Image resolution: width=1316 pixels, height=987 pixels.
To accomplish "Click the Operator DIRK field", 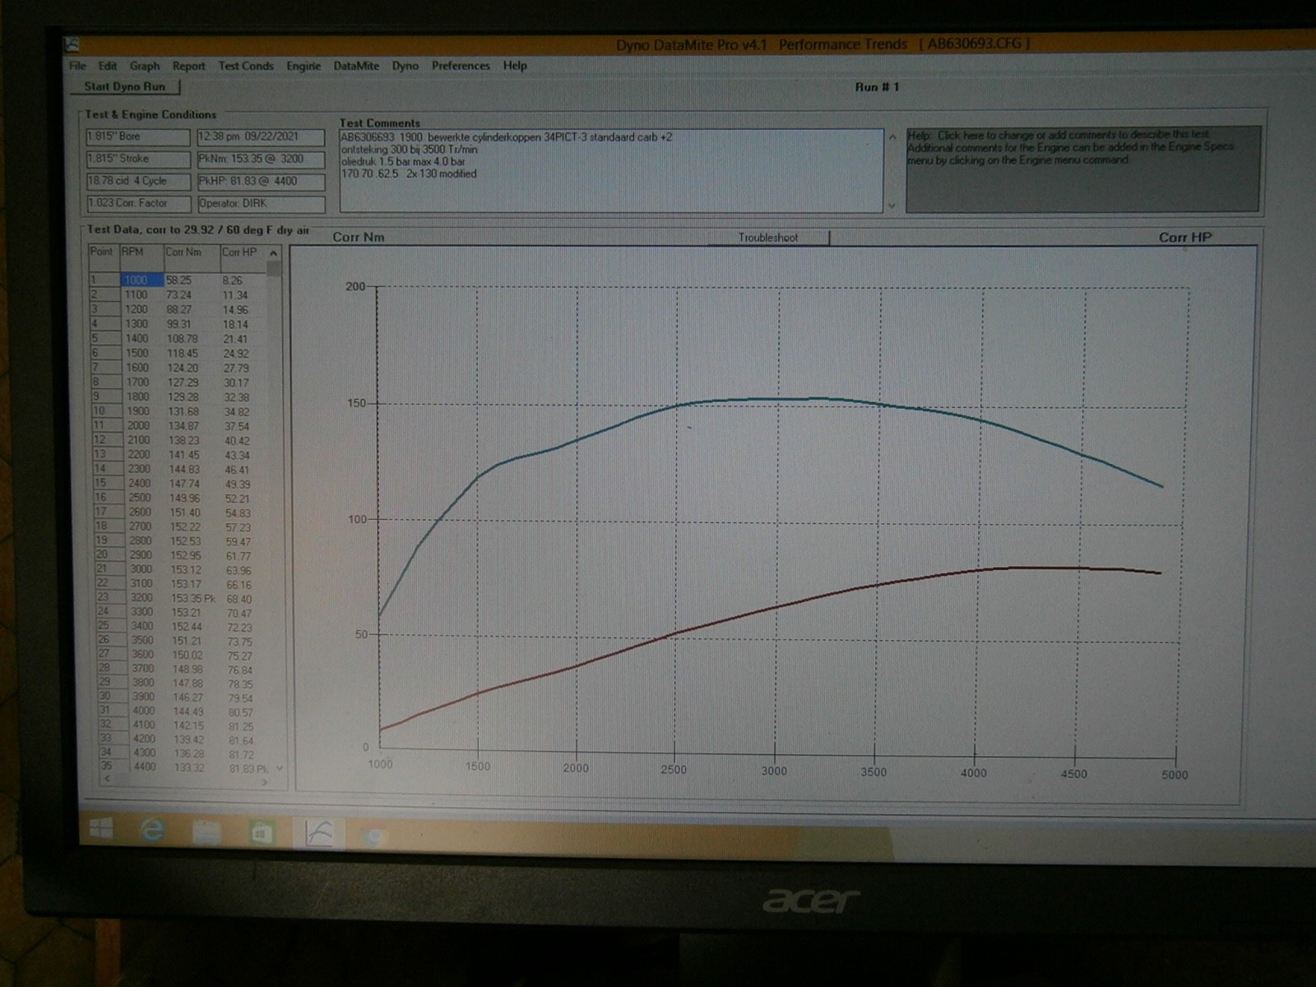I will click(260, 203).
